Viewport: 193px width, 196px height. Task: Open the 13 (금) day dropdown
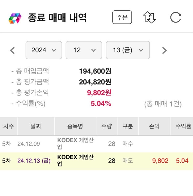(128, 50)
